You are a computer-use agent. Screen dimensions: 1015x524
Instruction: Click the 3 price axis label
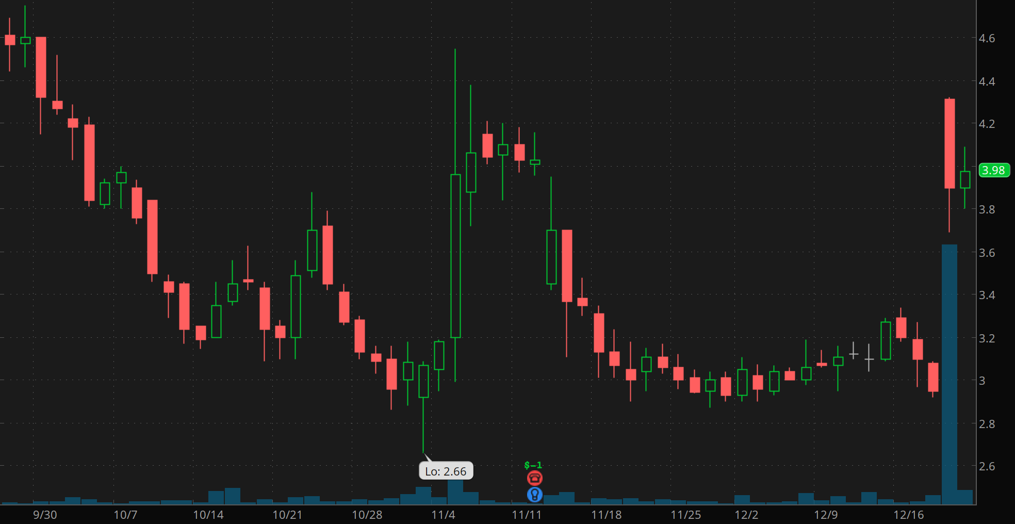pyautogui.click(x=982, y=381)
